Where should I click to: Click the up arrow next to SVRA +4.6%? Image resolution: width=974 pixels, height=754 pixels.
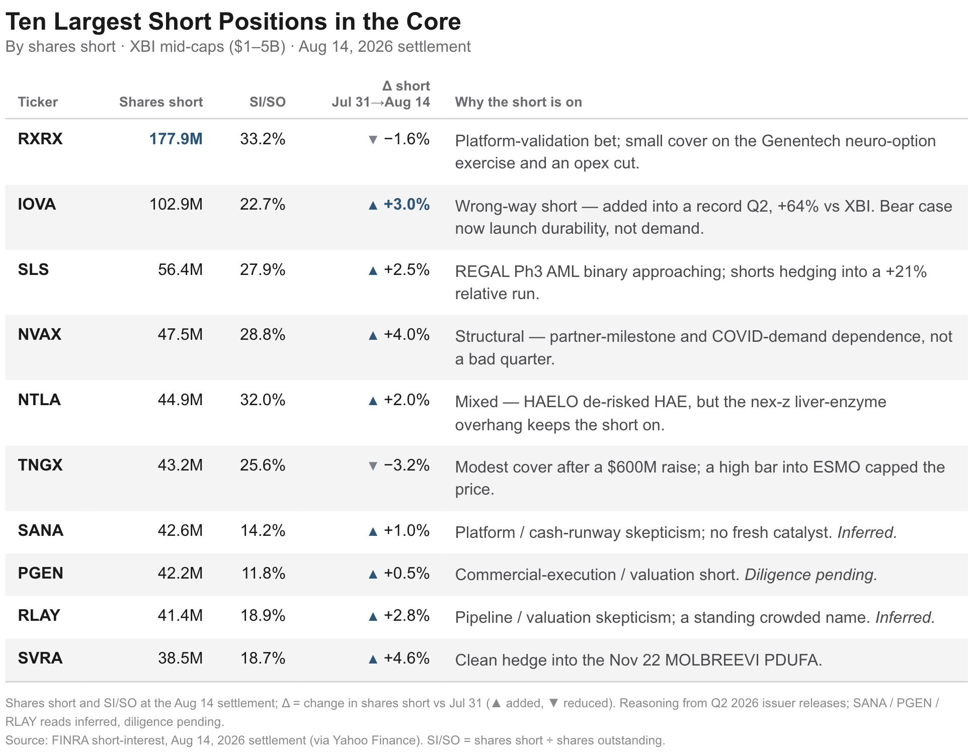373,659
